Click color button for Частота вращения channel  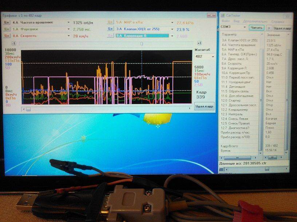pos(7,22)
